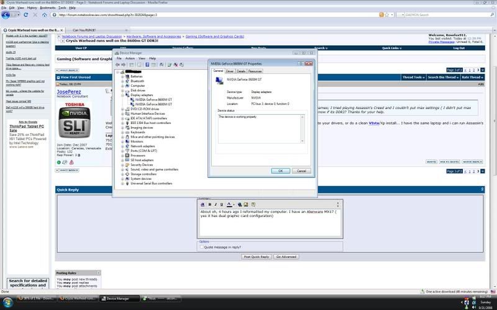Click in Quick Reply message text area

click(x=270, y=223)
